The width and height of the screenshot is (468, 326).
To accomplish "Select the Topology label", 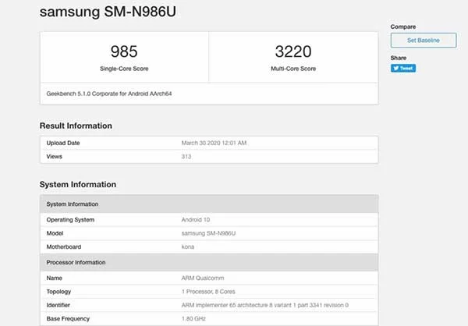I will [x=58, y=292].
